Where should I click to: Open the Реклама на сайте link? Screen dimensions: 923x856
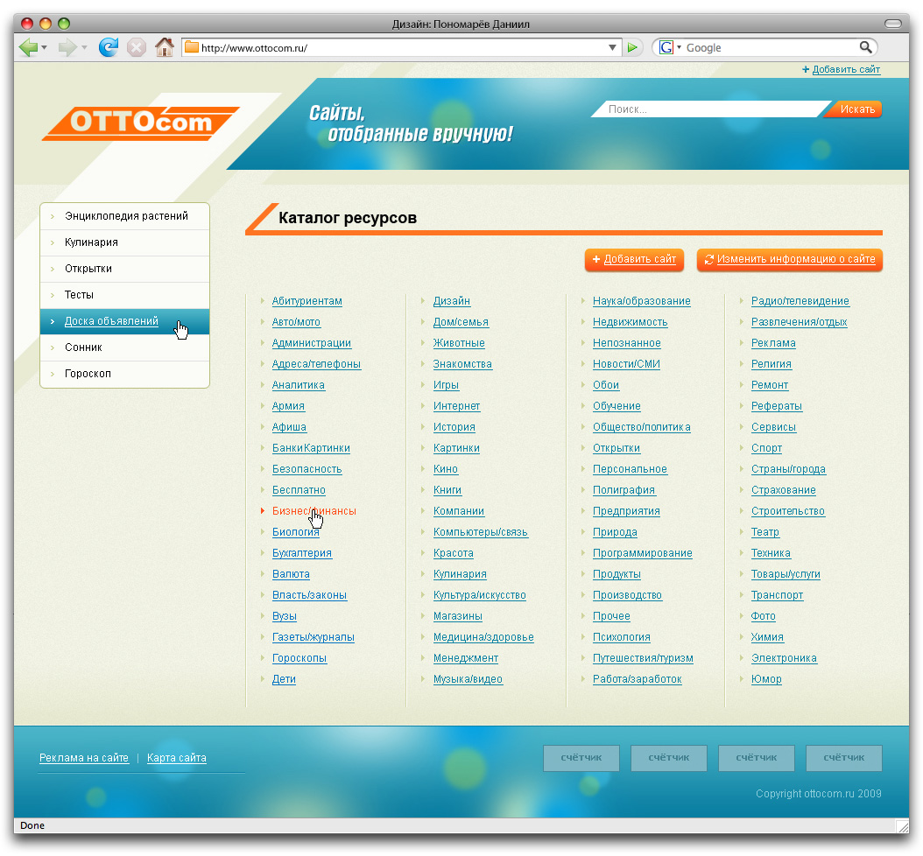(83, 758)
